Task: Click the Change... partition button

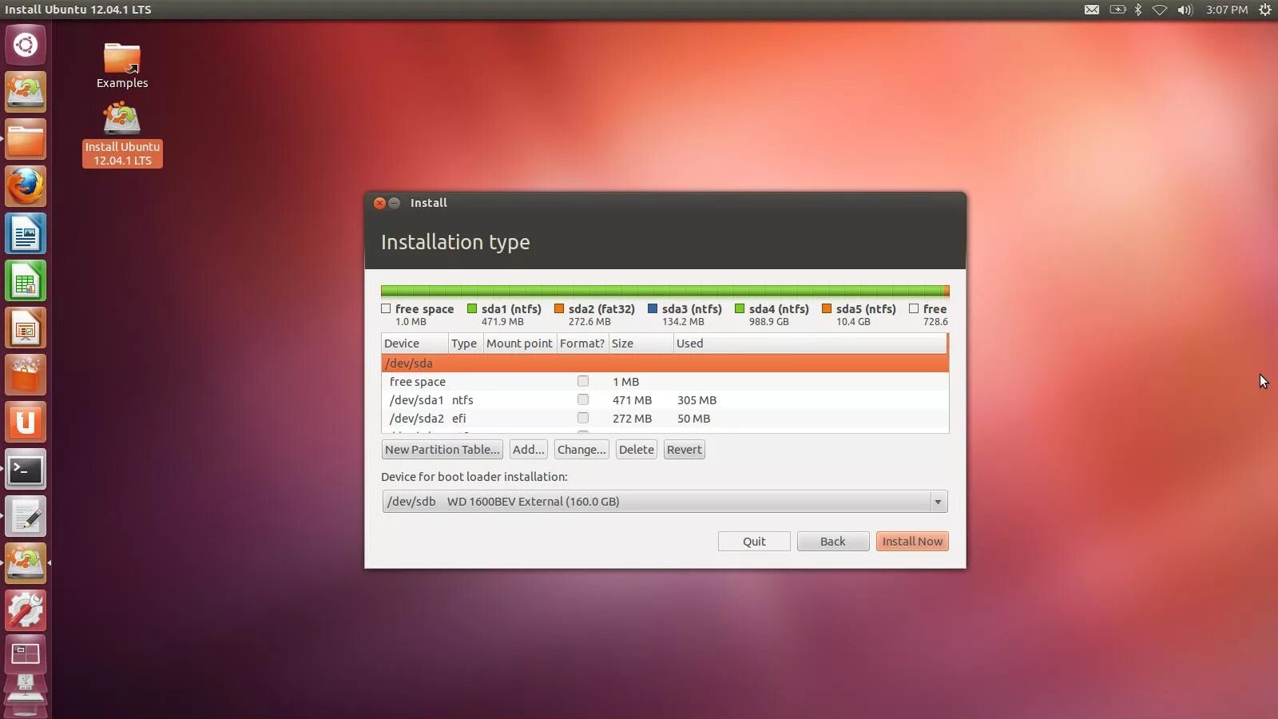Action: 581,450
